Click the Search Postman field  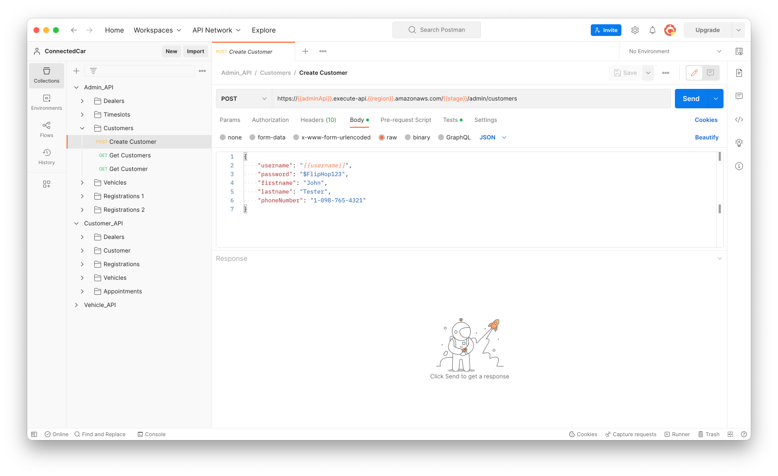(437, 30)
